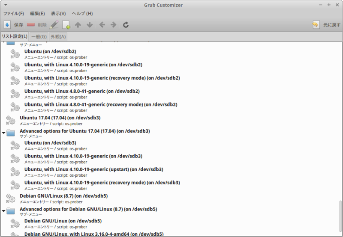Click gear icon of Debian GNU/Linux (on /dev/sdb5)
The width and height of the screenshot is (343, 237).
pyautogui.click(x=15, y=223)
